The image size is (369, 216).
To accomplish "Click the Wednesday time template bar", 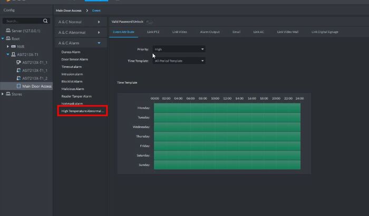I will [227, 127].
